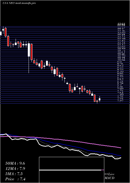The height and width of the screenshot is (183, 130).
Task: Click the '5MA : 7.5' value
Action: click(14, 174)
